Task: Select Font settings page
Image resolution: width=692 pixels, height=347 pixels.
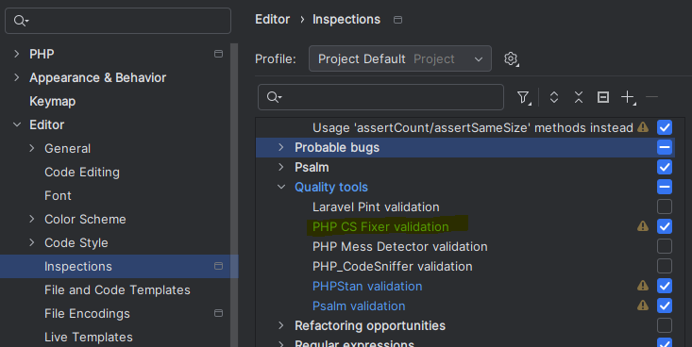Action: coord(58,195)
